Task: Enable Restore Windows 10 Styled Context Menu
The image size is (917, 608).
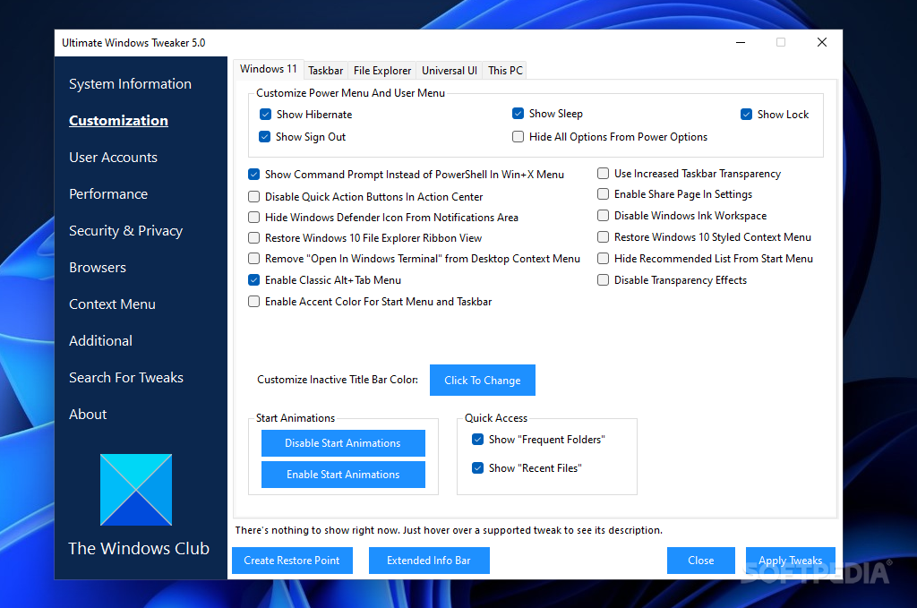Action: click(x=603, y=236)
